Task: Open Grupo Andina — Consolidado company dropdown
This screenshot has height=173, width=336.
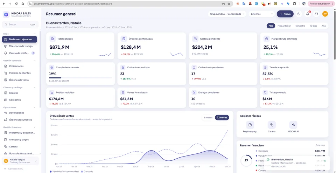Action: click(x=227, y=14)
